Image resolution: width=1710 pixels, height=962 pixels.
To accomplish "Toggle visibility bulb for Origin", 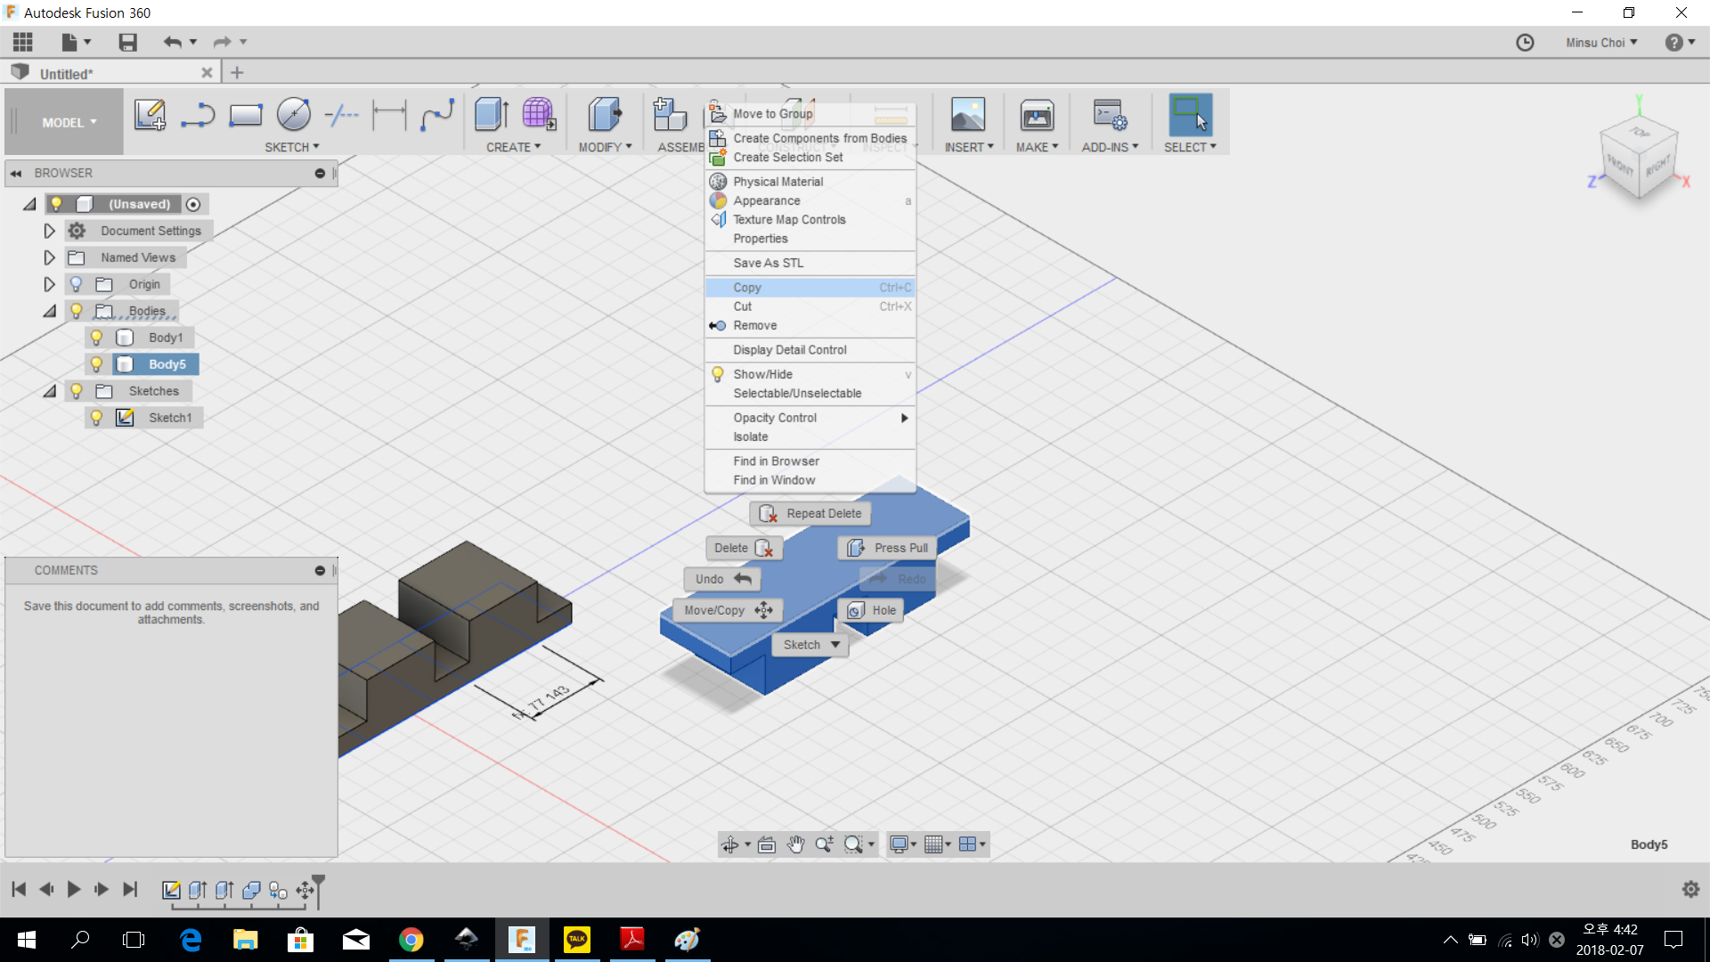I will (x=77, y=284).
